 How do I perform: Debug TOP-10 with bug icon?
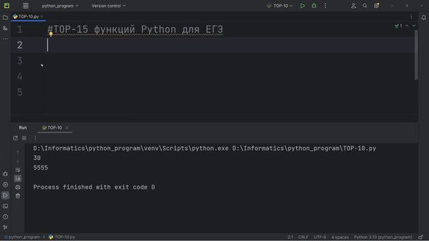coord(314,6)
